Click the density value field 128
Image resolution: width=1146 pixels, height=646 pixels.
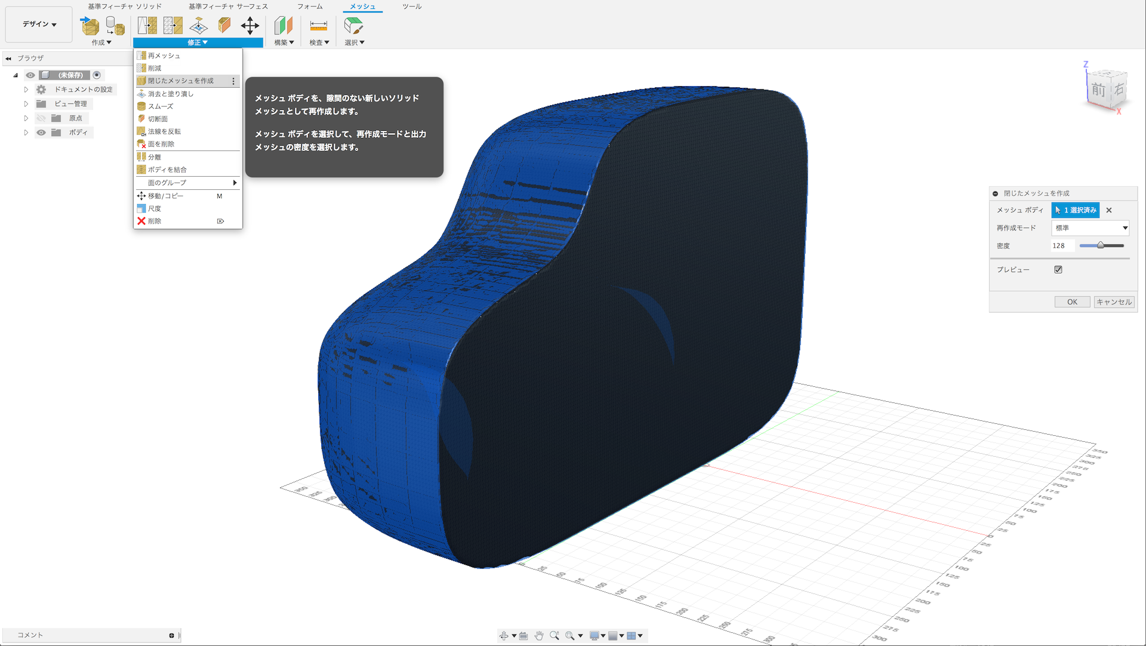(1062, 245)
